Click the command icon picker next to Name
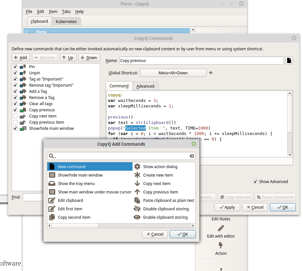 (x=289, y=60)
